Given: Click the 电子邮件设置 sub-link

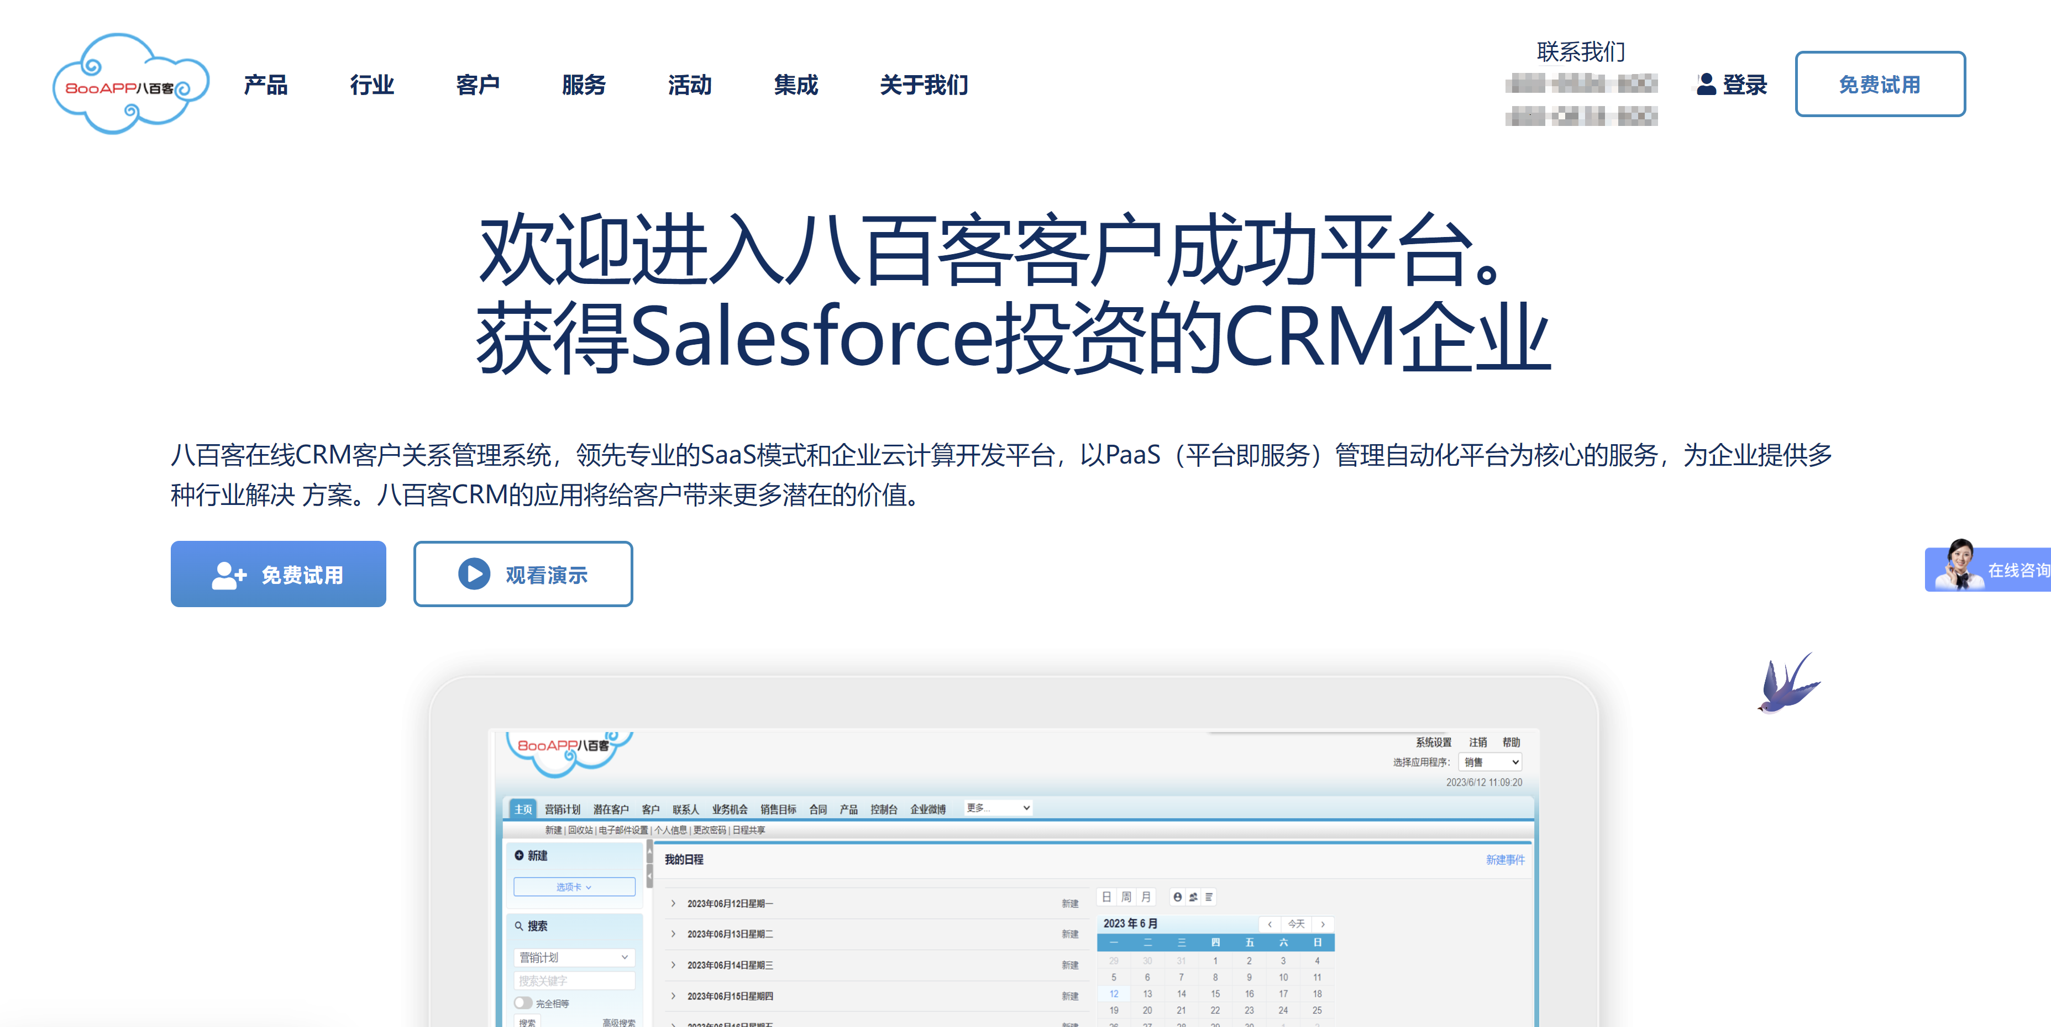Looking at the screenshot, I should (623, 830).
